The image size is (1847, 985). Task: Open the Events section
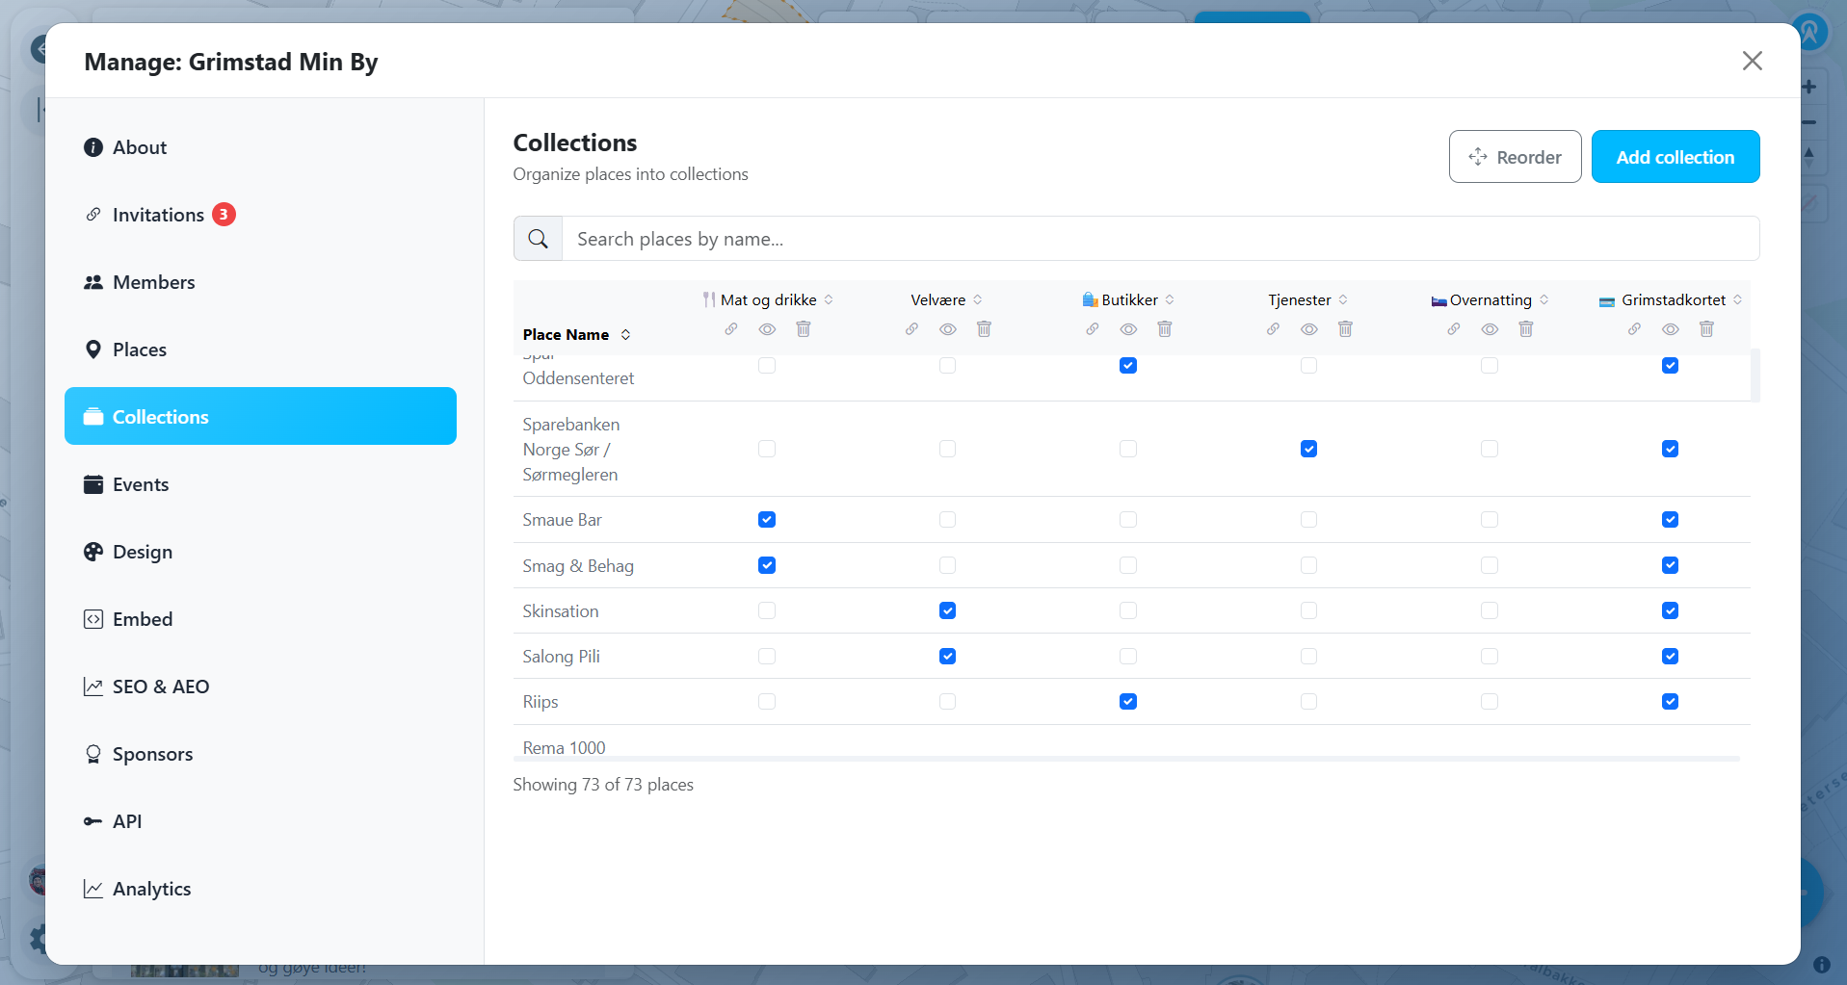260,484
